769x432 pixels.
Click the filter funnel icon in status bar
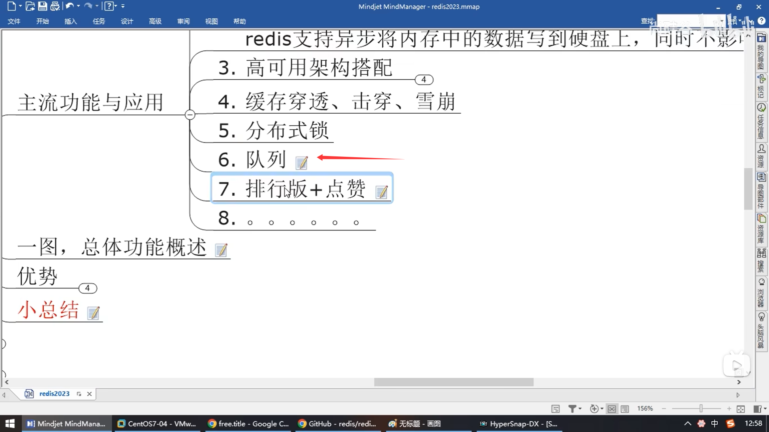click(x=572, y=408)
